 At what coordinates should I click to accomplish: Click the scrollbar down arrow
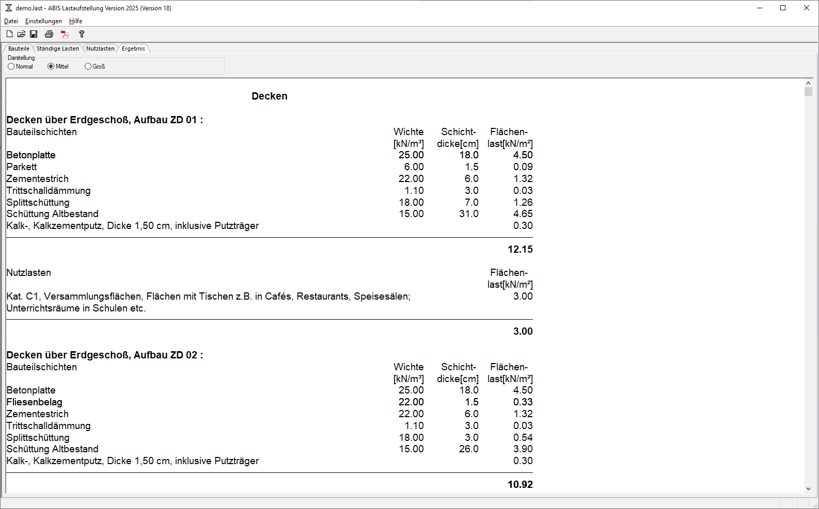click(x=808, y=489)
